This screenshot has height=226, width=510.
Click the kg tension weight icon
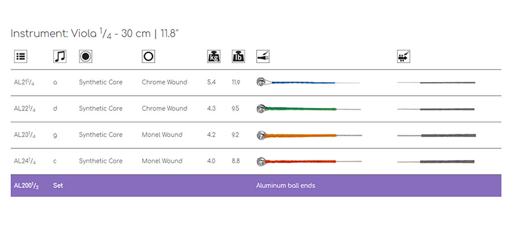214,57
